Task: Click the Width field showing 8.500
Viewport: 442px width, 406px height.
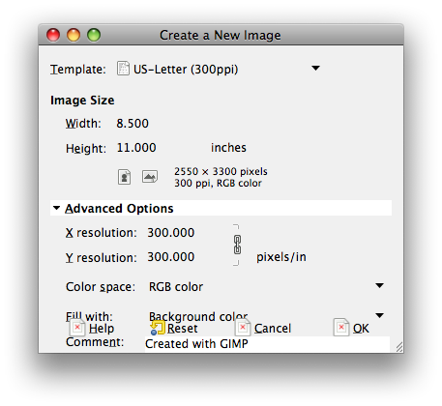Action: [x=133, y=124]
